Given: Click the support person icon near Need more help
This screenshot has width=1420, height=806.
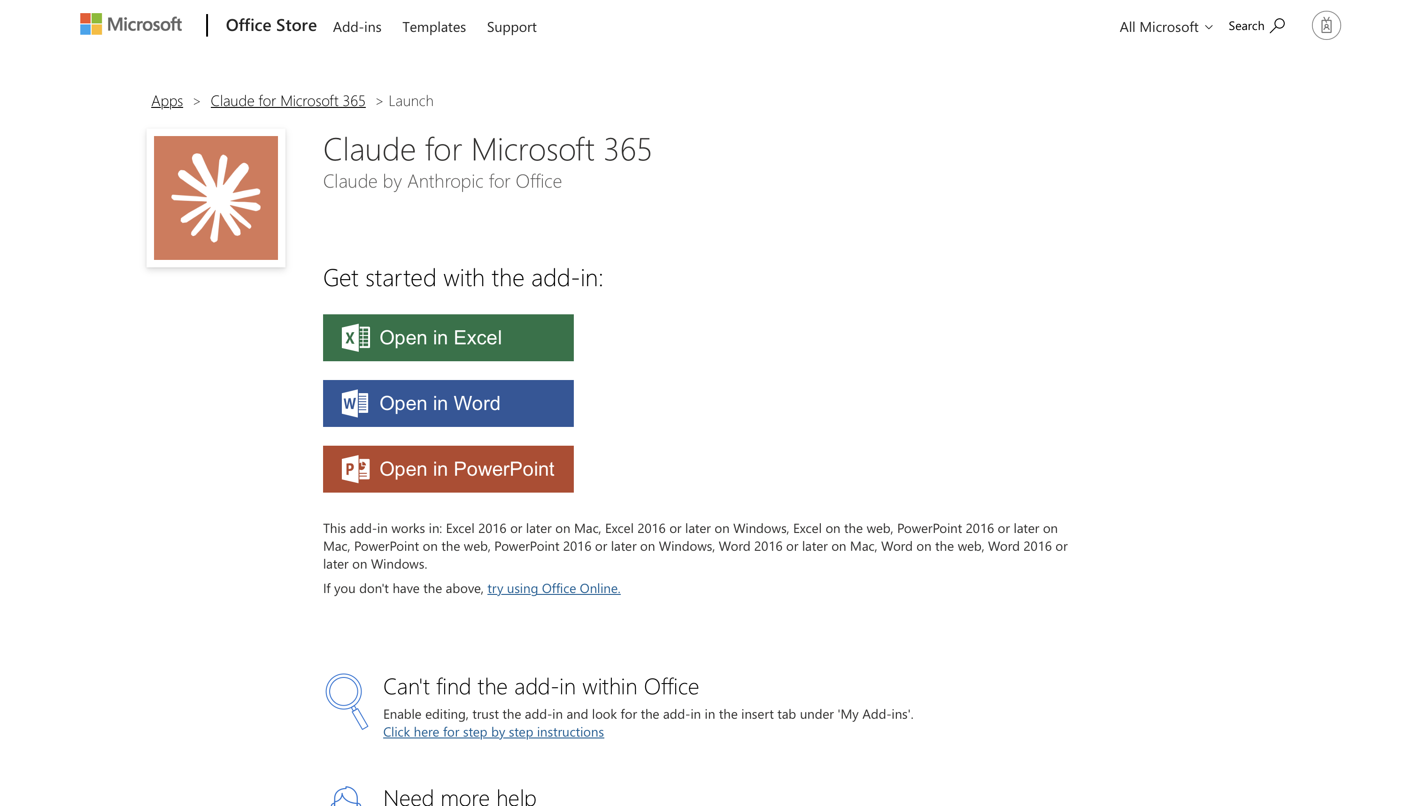Looking at the screenshot, I should 346,796.
